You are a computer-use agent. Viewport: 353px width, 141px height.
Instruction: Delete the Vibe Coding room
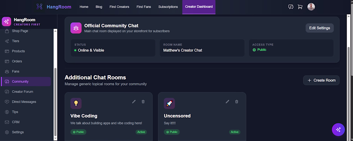143,102
